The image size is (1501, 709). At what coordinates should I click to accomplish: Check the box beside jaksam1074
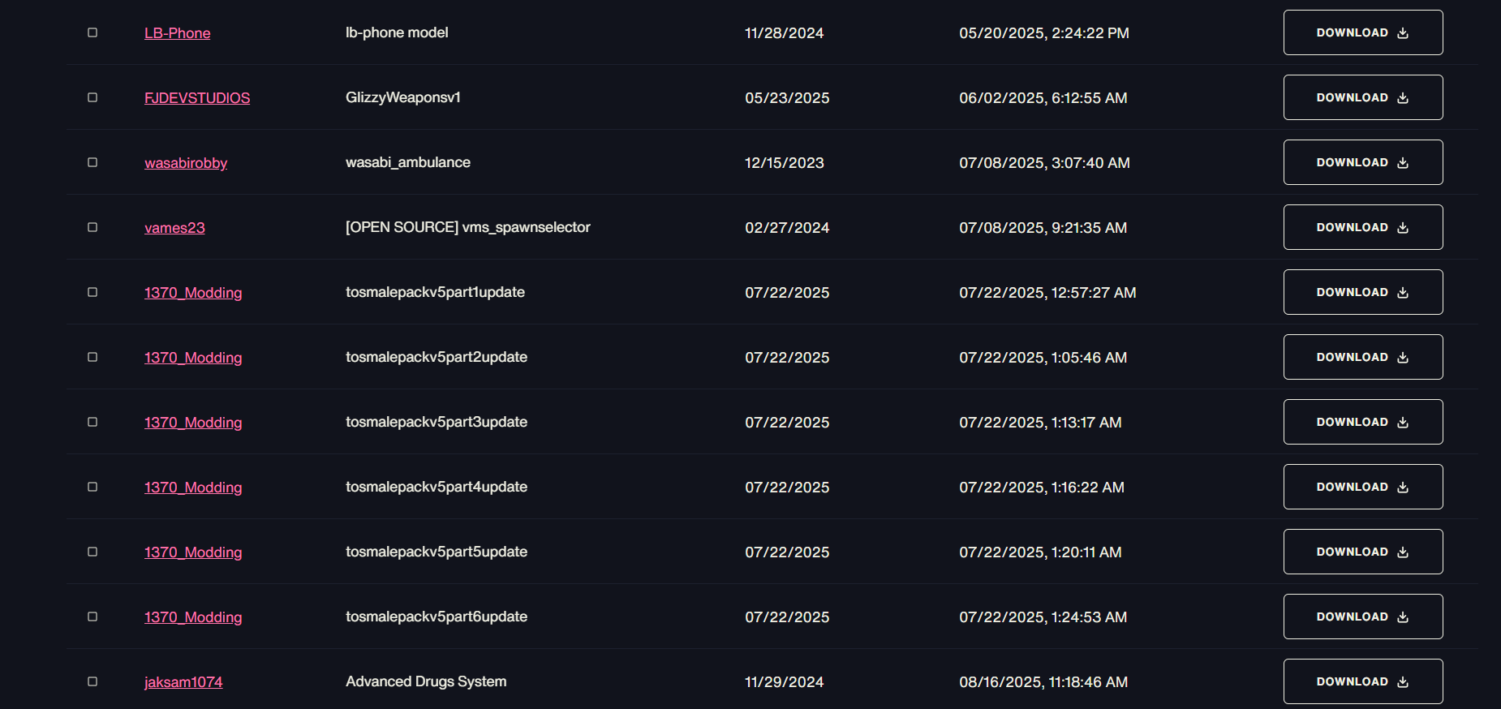(92, 681)
